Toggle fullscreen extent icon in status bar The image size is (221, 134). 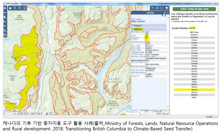(54, 114)
